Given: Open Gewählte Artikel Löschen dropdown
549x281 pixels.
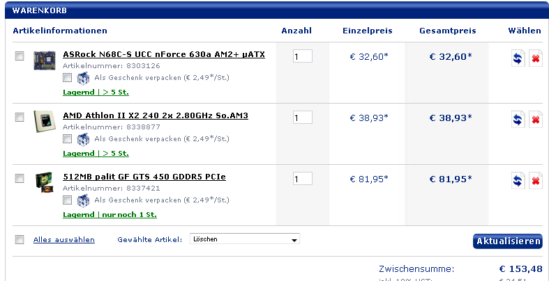Looking at the screenshot, I should pyautogui.click(x=244, y=239).
